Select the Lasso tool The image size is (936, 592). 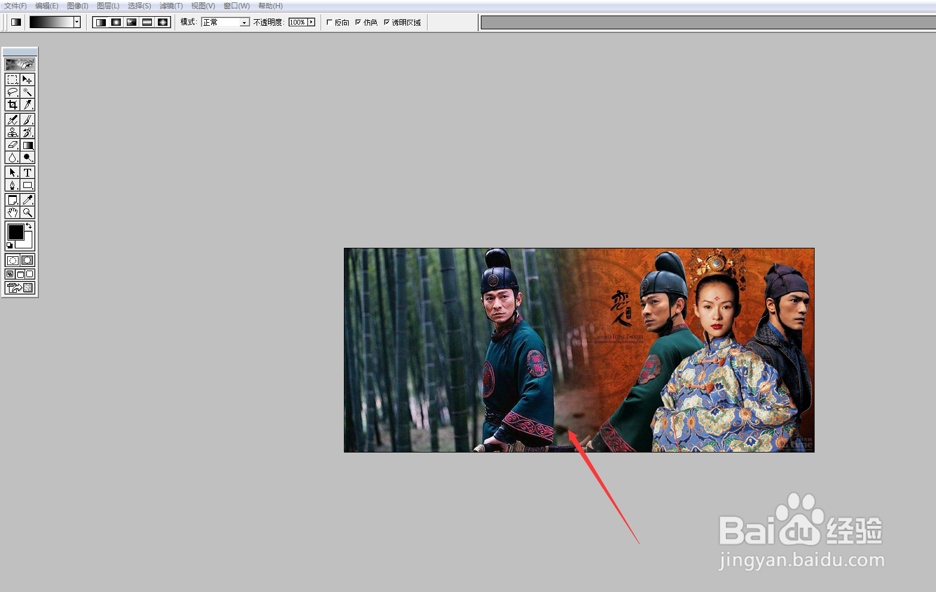(x=13, y=92)
